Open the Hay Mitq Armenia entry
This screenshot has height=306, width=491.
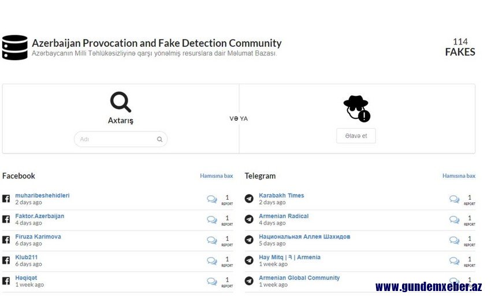(x=289, y=258)
